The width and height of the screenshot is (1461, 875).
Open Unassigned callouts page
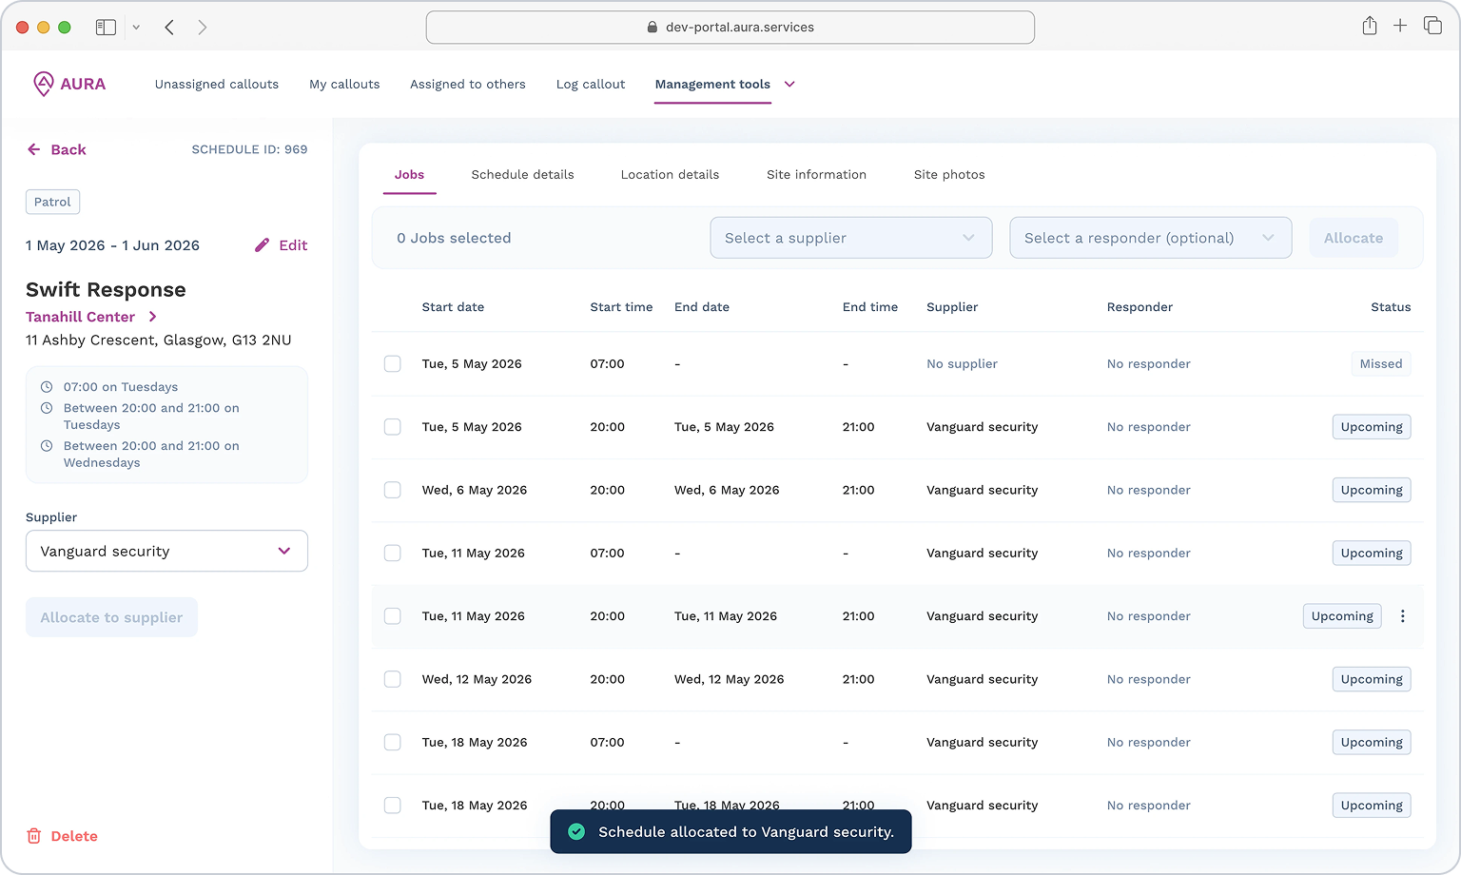217,84
